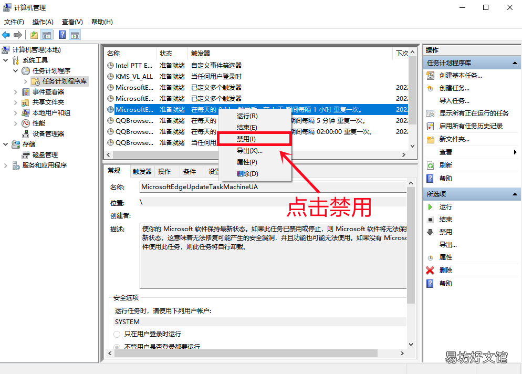Select 磁盘管理 icon in the tree
522x374 pixels.
(26, 155)
